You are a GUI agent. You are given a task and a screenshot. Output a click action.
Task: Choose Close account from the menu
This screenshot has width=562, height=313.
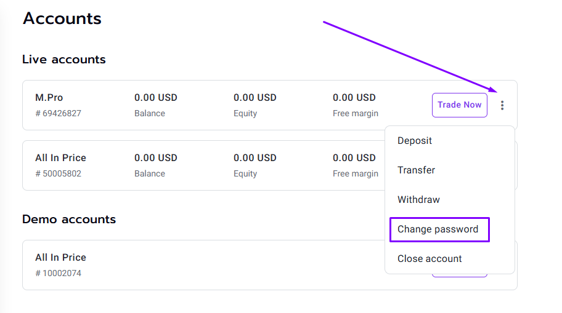[x=430, y=259]
